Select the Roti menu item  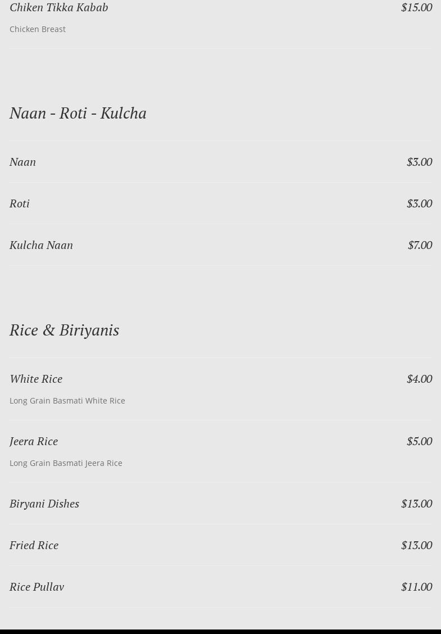point(20,203)
